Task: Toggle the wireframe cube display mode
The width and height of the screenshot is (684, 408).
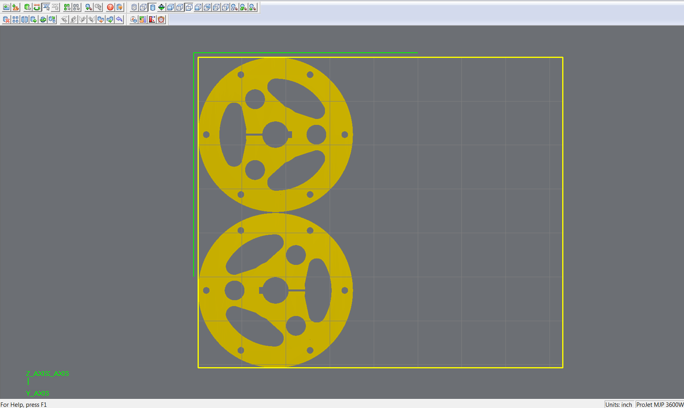Action: tap(143, 7)
